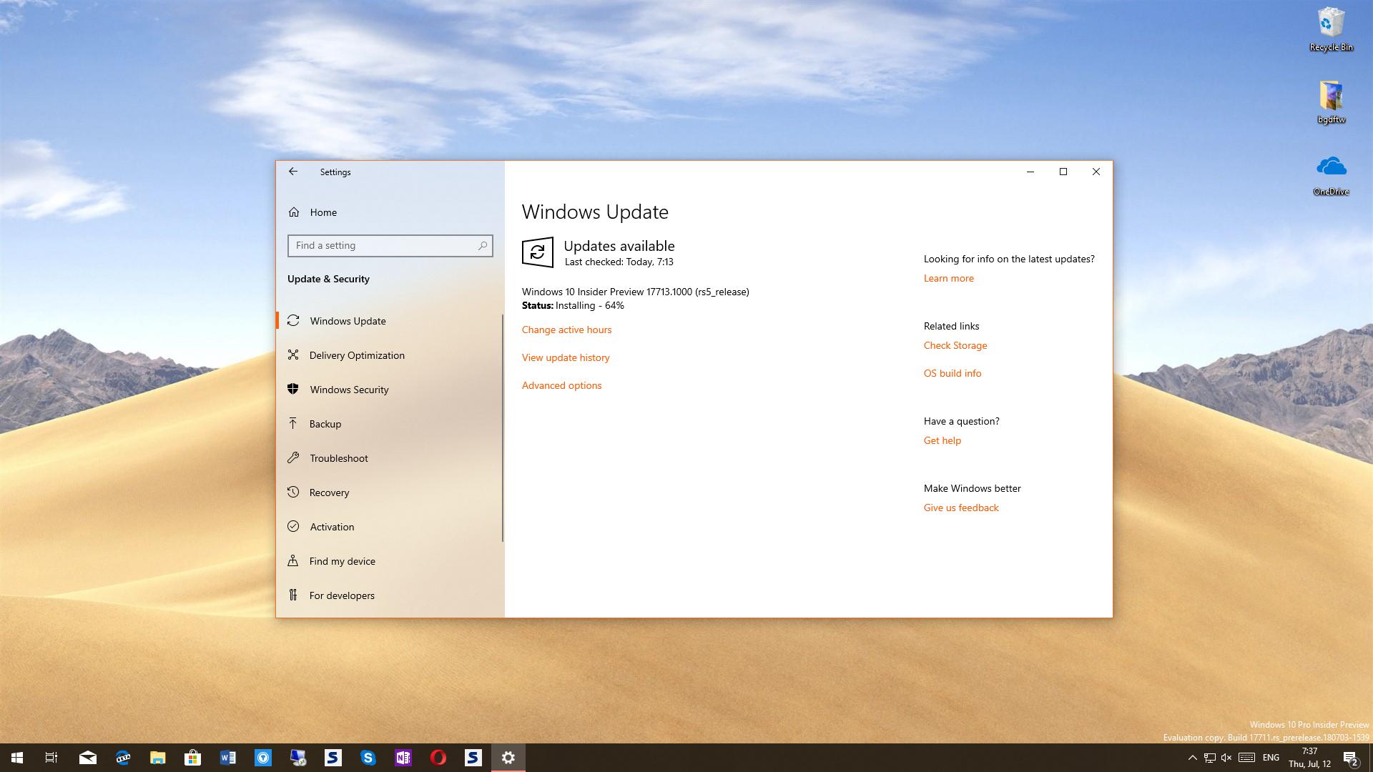
Task: Open Microsoft Store from the taskbar
Action: tap(193, 758)
